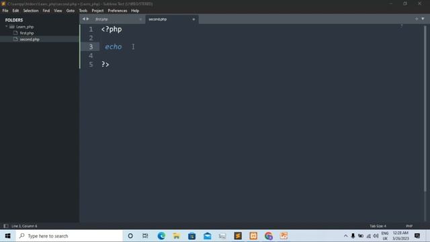The height and width of the screenshot is (242, 430).
Task: Open the taskbar clock and date
Action: coord(400,236)
